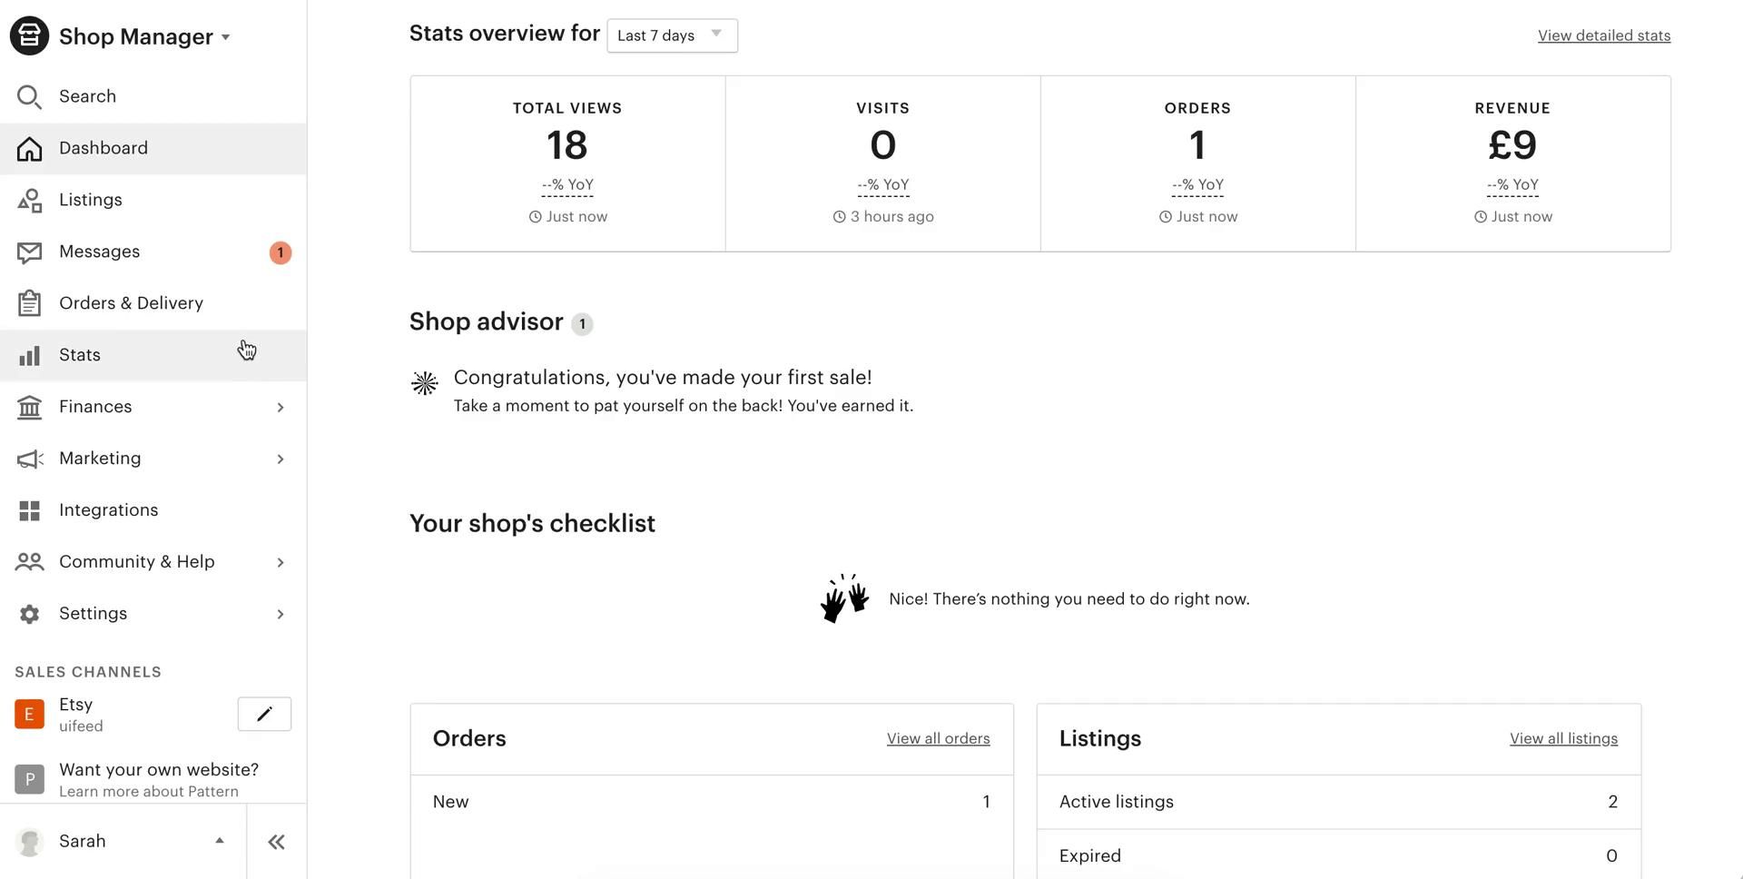The height and width of the screenshot is (879, 1743).
Task: Open Community & Help menu item
Action: pyautogui.click(x=137, y=562)
